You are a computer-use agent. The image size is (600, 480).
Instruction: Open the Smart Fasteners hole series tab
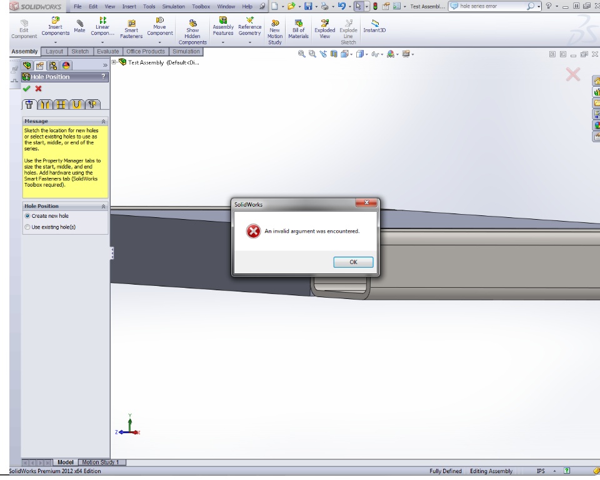92,104
